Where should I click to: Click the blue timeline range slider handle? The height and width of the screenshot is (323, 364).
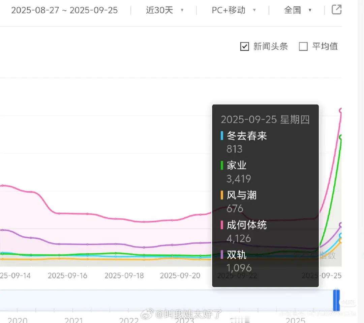(x=336, y=300)
